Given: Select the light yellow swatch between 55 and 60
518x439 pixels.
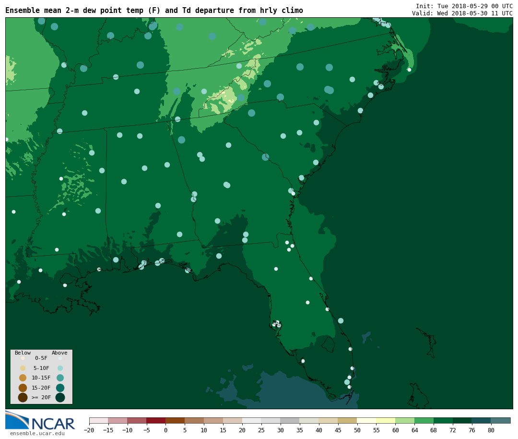Looking at the screenshot, I should click(386, 420).
